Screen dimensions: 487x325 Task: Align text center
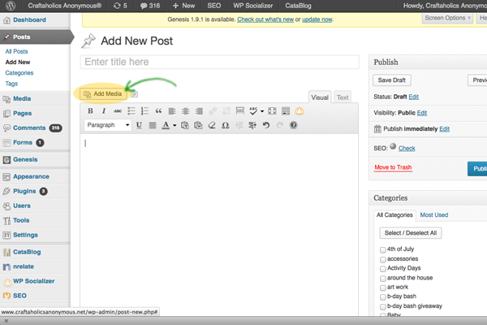tap(185, 111)
